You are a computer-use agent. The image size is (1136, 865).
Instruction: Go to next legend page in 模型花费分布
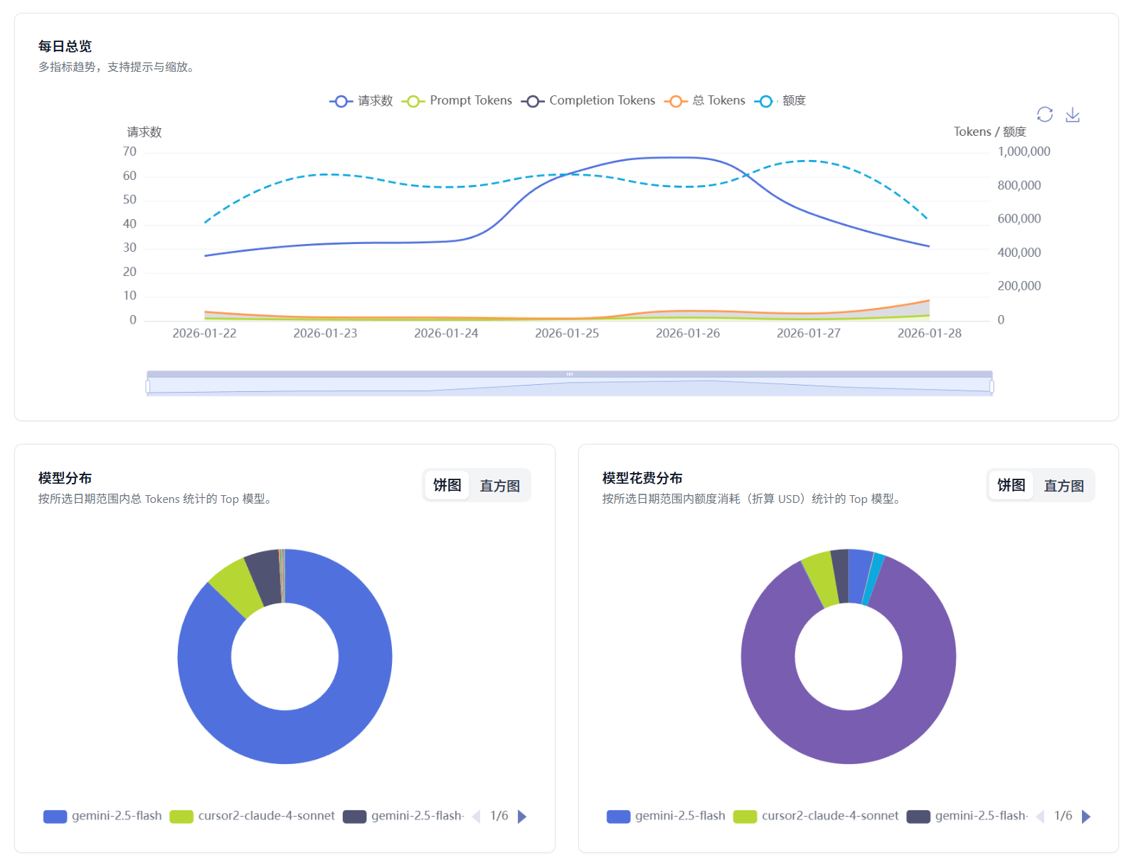click(1086, 816)
